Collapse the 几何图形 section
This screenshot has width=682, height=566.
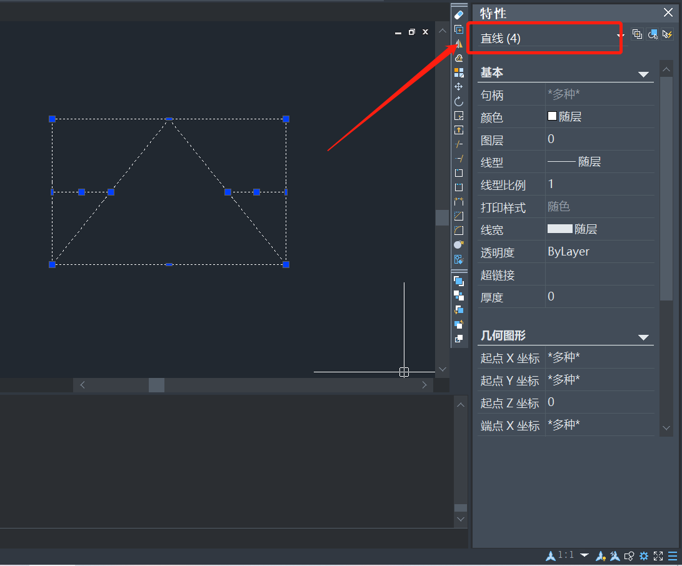coord(643,337)
